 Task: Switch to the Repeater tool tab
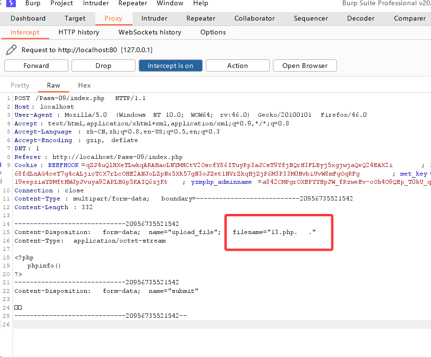(201, 18)
